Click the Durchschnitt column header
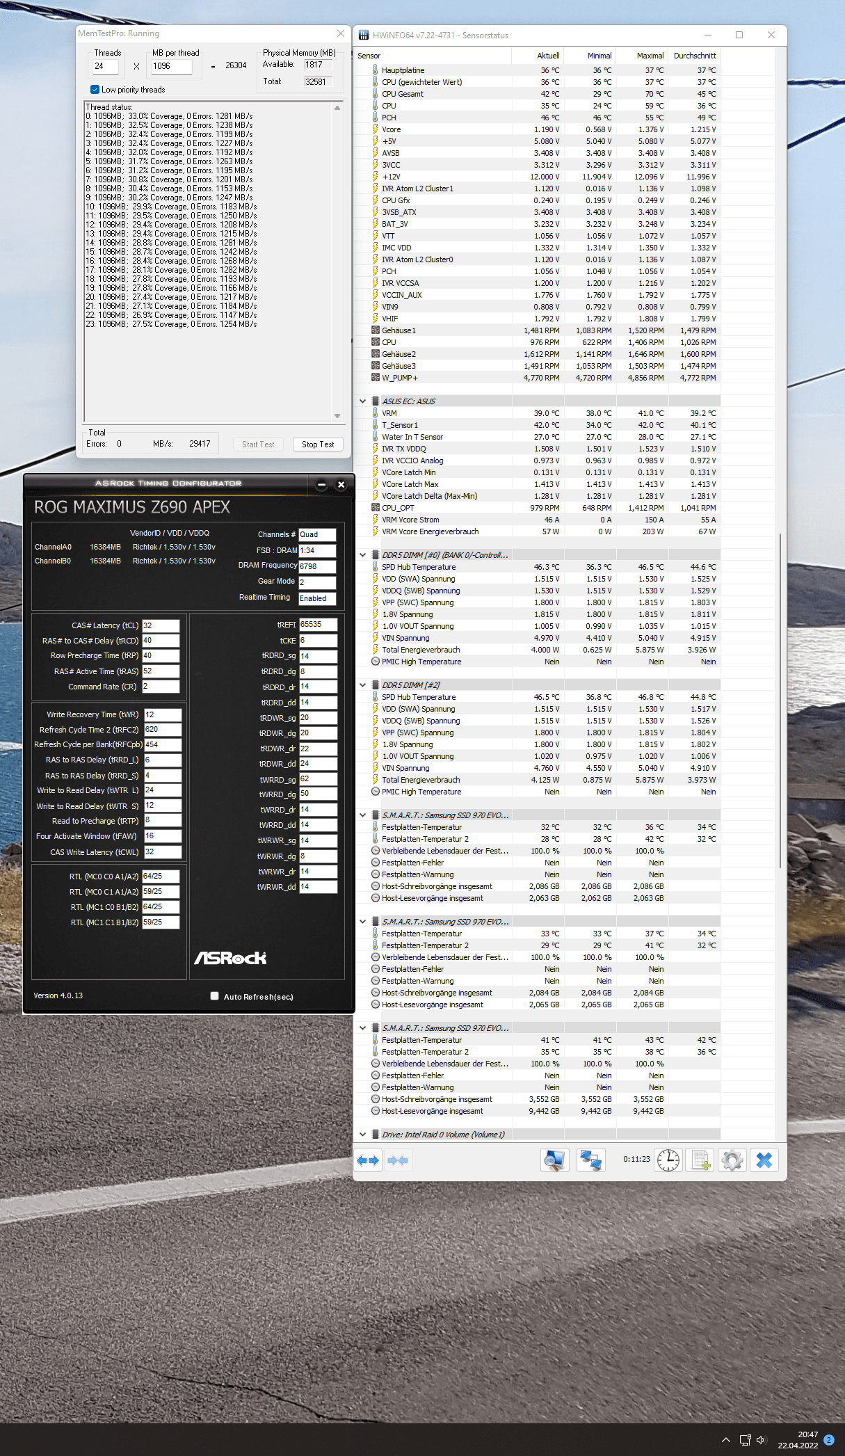 point(694,56)
